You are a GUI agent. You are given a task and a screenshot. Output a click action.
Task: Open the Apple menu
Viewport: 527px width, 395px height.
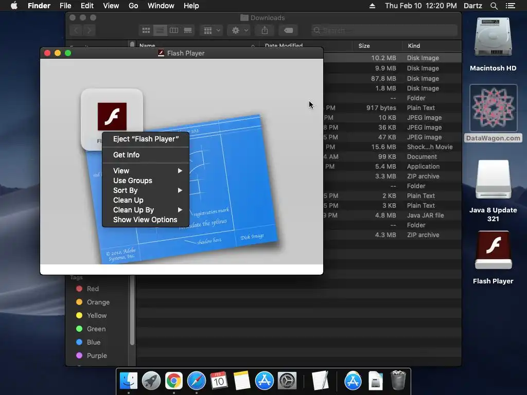(14, 6)
